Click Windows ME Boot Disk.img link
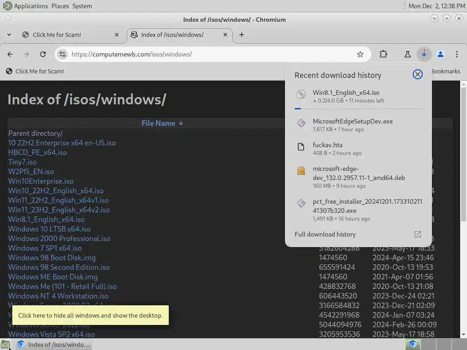 click(53, 277)
